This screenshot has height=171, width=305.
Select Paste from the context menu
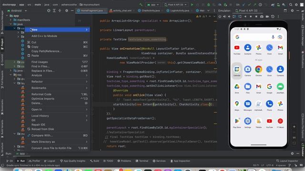57,56
